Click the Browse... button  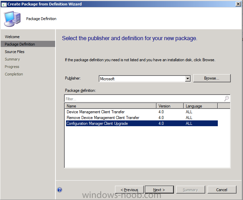click(x=212, y=78)
